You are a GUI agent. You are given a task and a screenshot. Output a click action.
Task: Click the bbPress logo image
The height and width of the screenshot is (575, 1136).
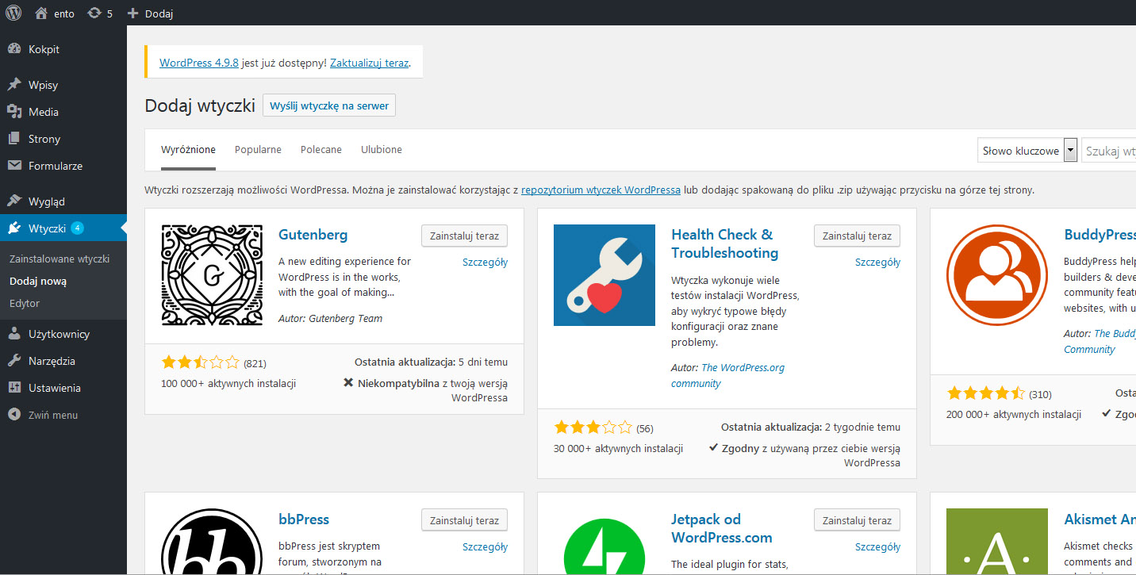point(212,542)
